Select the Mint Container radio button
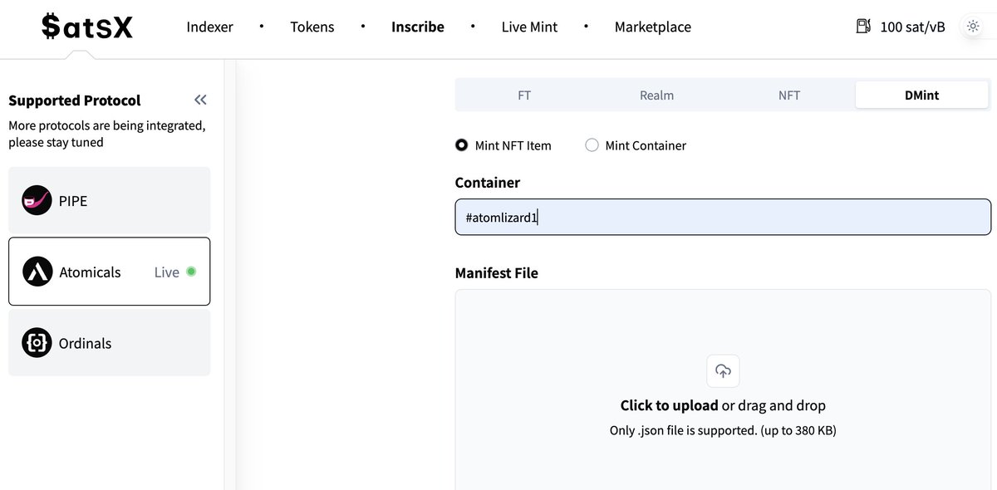Screen dimensions: 997x490 (592, 145)
